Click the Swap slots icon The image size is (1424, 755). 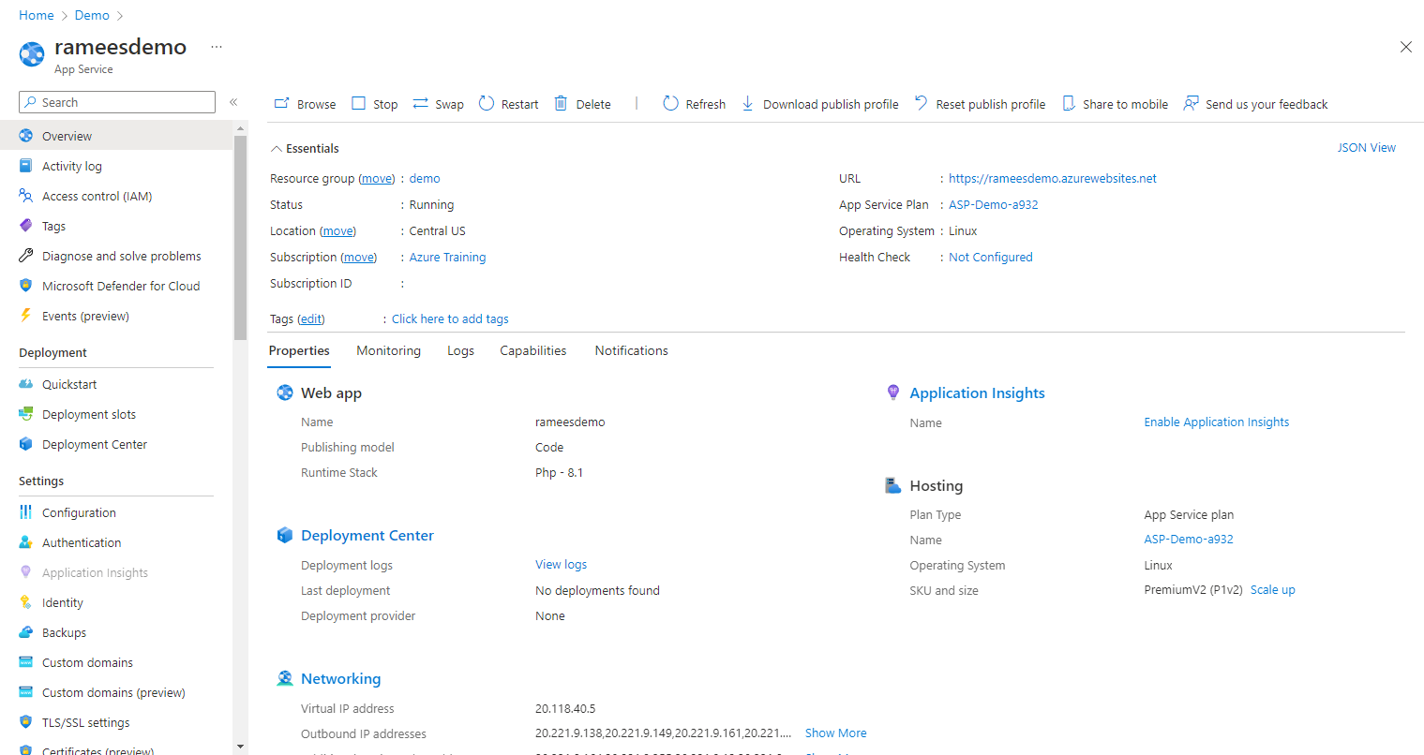pyautogui.click(x=420, y=104)
